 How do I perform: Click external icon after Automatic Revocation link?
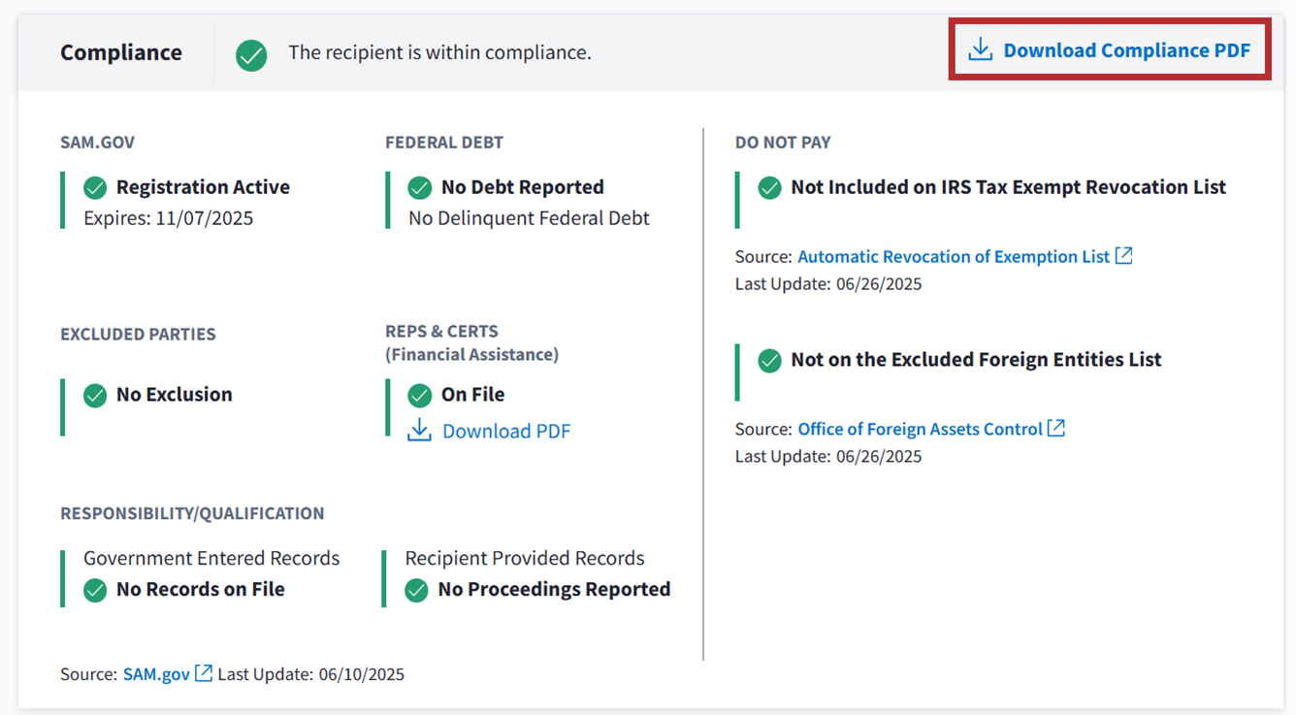tap(1123, 256)
